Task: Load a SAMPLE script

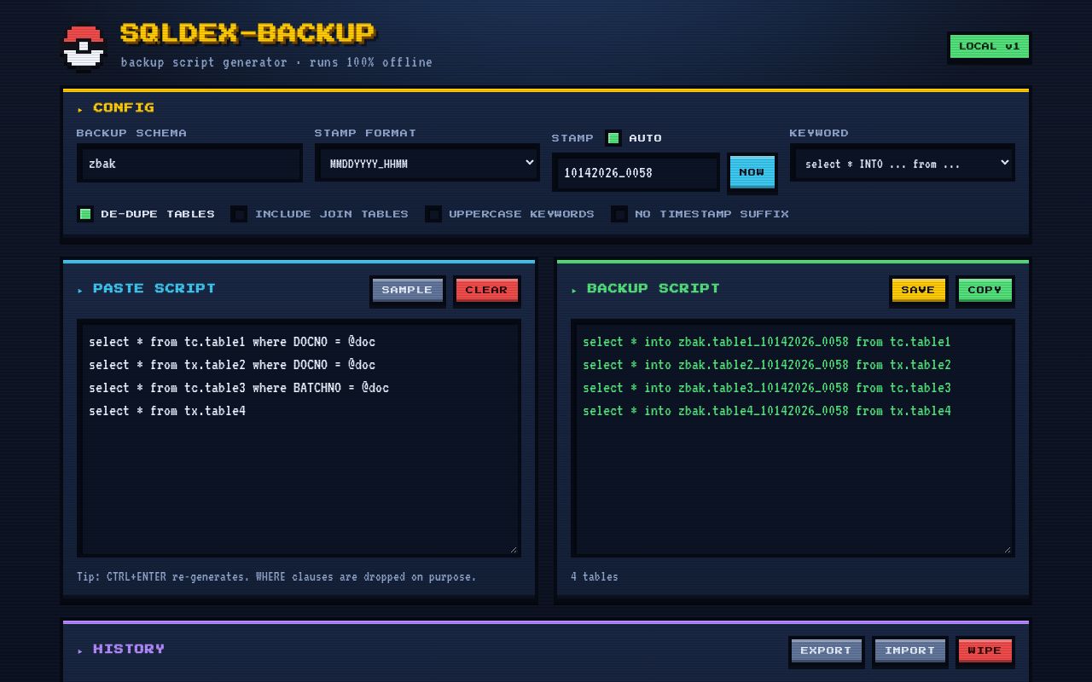Action: click(x=407, y=290)
